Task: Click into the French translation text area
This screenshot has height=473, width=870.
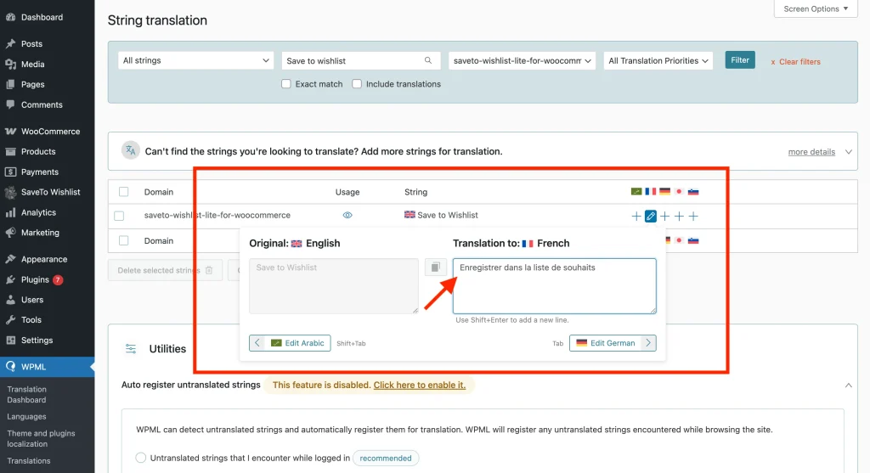Action: tap(554, 286)
